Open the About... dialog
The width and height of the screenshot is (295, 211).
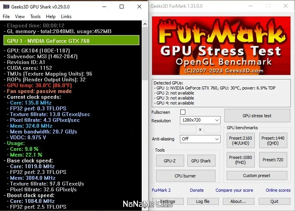[238, 201]
